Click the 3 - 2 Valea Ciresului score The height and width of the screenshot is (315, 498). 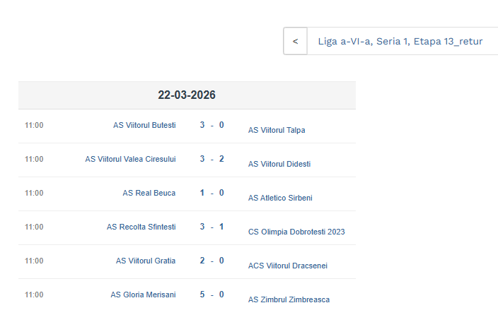point(212,159)
